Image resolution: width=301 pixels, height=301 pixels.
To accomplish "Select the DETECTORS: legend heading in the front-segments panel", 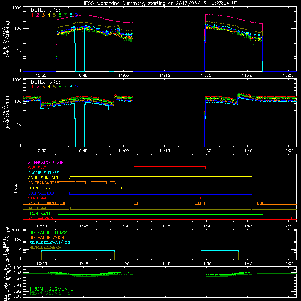I will (46, 10).
